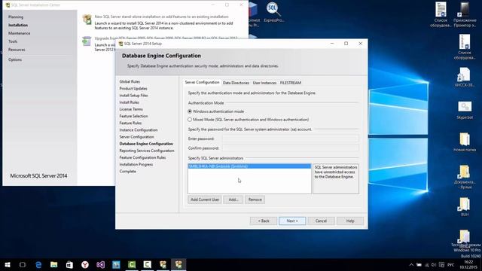Open the Options section in Installation Center
Image resolution: width=482 pixels, height=271 pixels.
click(15, 59)
